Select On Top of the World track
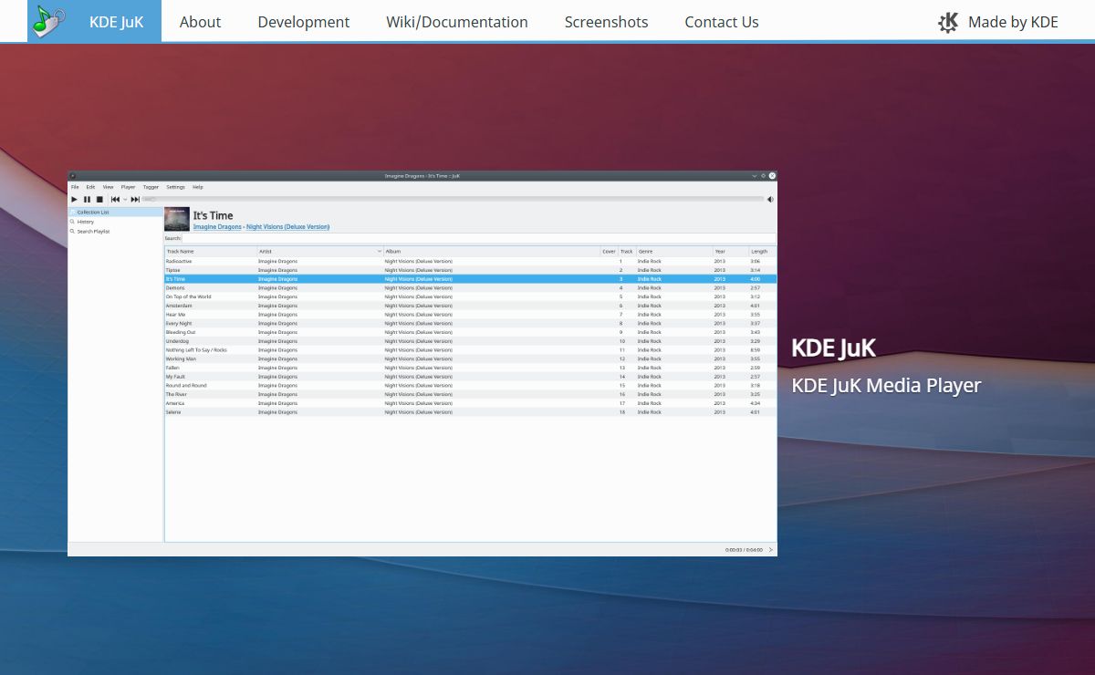The image size is (1095, 675). pos(471,296)
